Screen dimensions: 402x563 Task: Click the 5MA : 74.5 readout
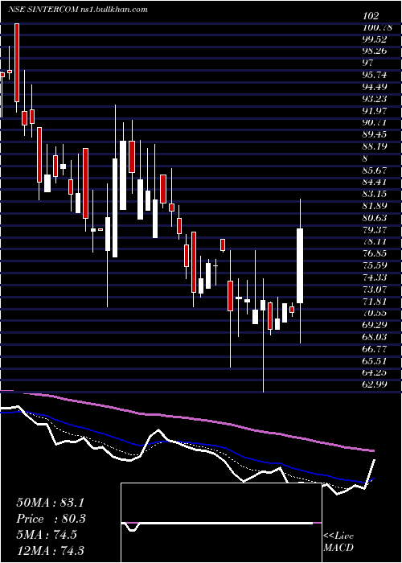(47, 535)
